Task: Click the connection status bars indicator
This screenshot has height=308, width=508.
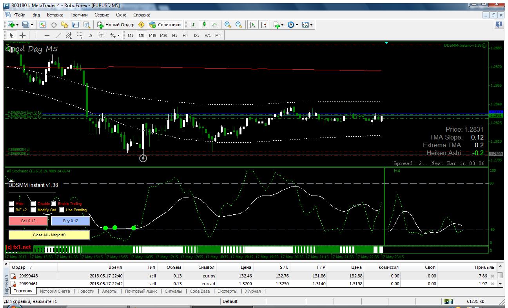Action: (448, 301)
